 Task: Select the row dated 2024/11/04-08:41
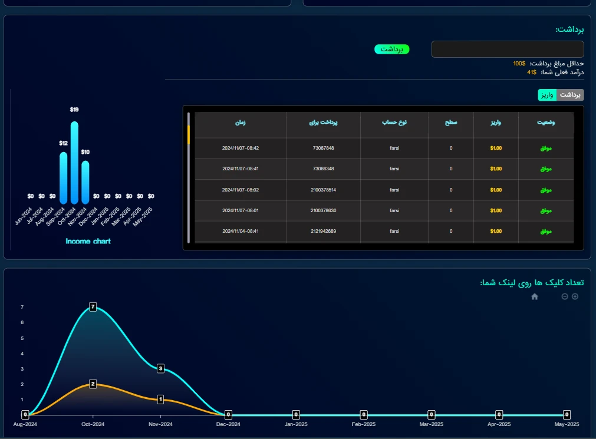pos(241,231)
